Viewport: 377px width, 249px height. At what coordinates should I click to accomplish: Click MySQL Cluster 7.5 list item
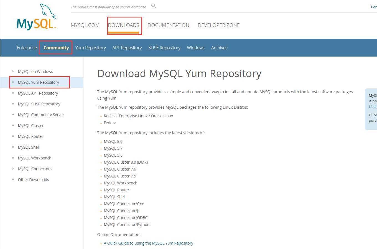coord(120,176)
